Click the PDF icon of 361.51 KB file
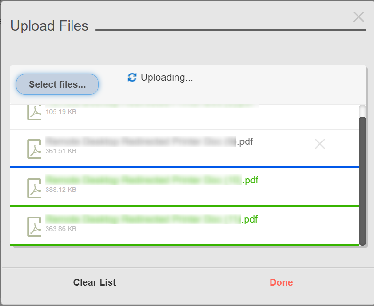Image resolution: width=374 pixels, height=306 pixels. [34, 149]
